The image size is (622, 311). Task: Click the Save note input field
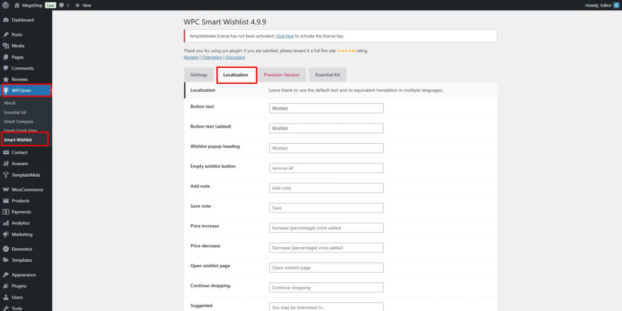[326, 208]
